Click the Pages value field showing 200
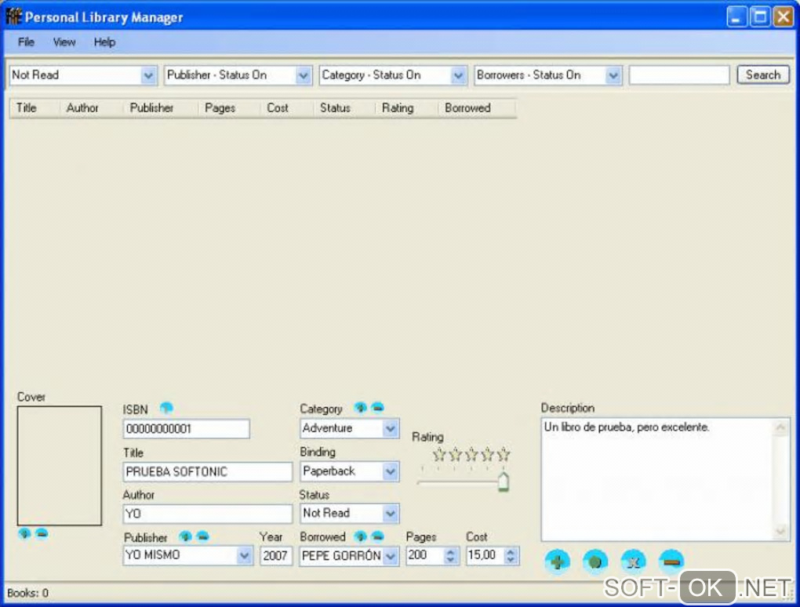Viewport: 800px width, 607px height. click(x=424, y=555)
